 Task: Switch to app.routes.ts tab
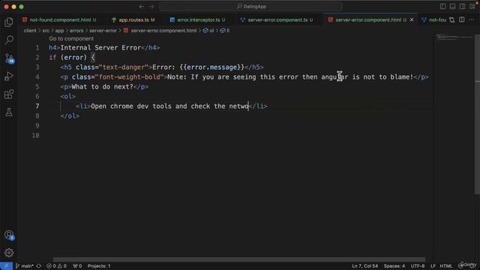(x=133, y=20)
